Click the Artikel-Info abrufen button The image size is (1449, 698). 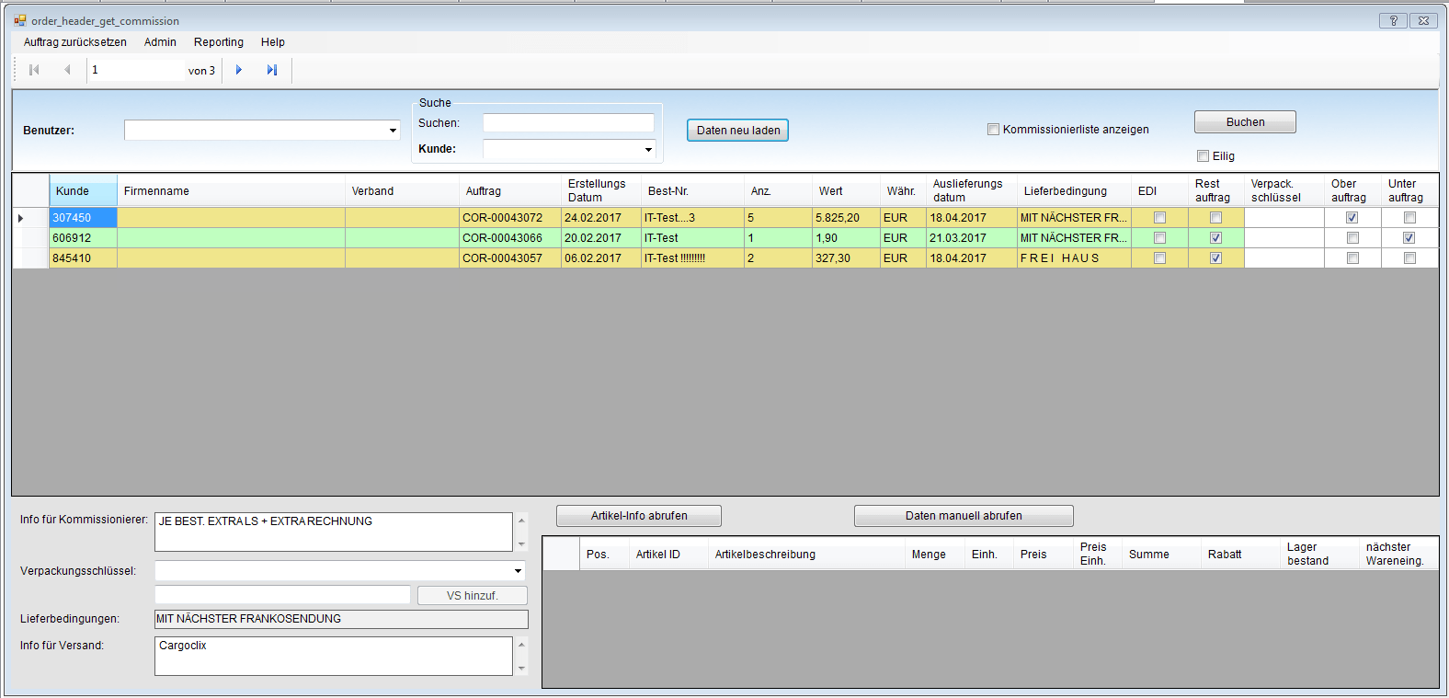click(x=639, y=516)
